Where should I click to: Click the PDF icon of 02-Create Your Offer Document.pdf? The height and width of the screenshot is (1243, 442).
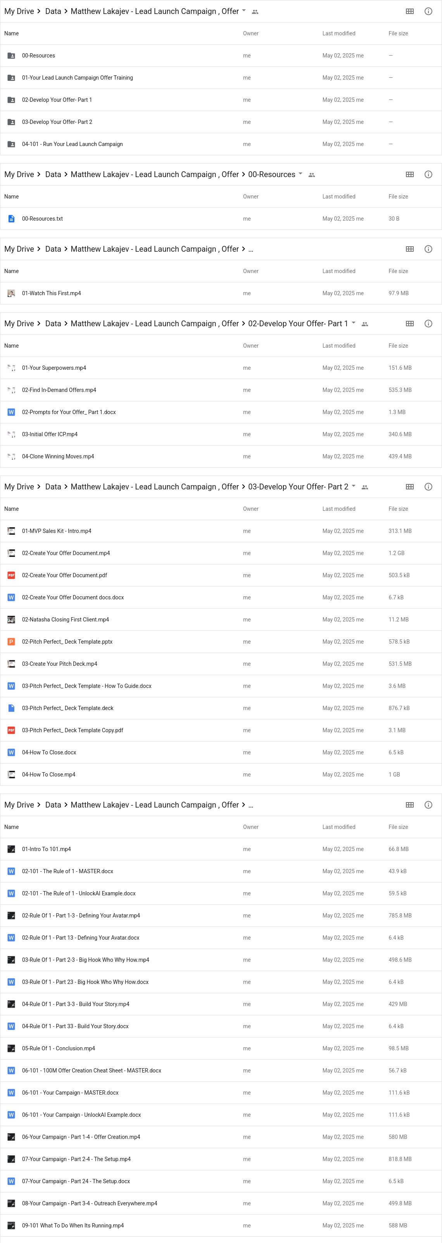click(x=11, y=575)
